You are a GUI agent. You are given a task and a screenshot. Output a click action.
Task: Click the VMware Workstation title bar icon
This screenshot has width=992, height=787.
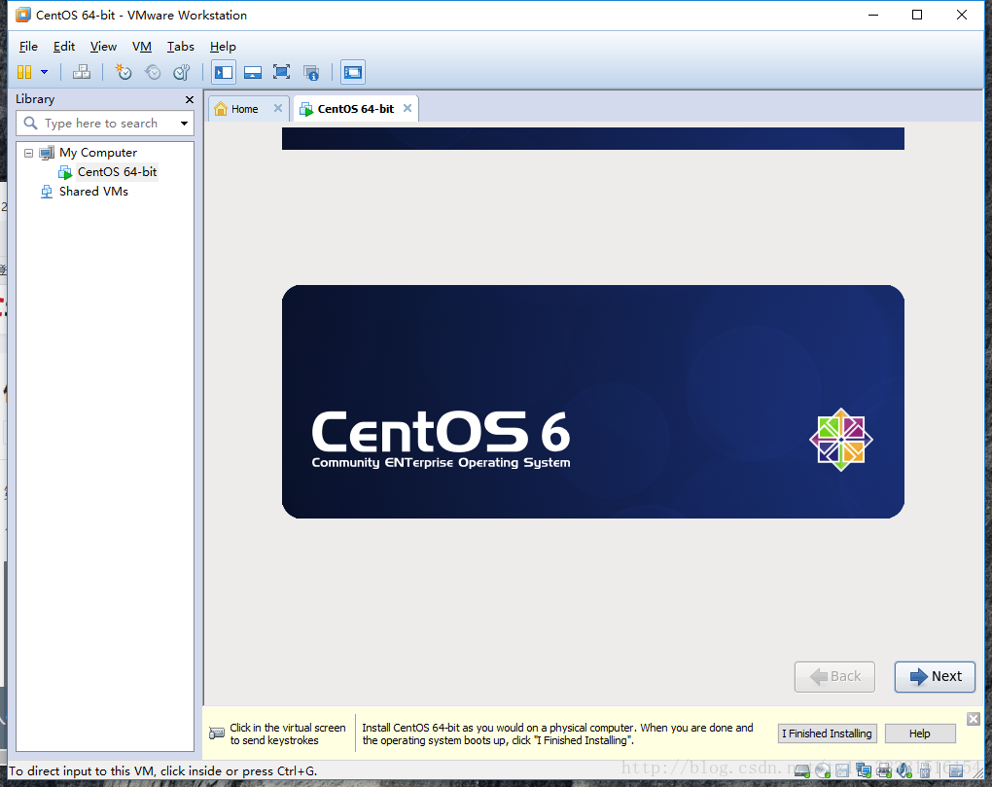(x=22, y=15)
